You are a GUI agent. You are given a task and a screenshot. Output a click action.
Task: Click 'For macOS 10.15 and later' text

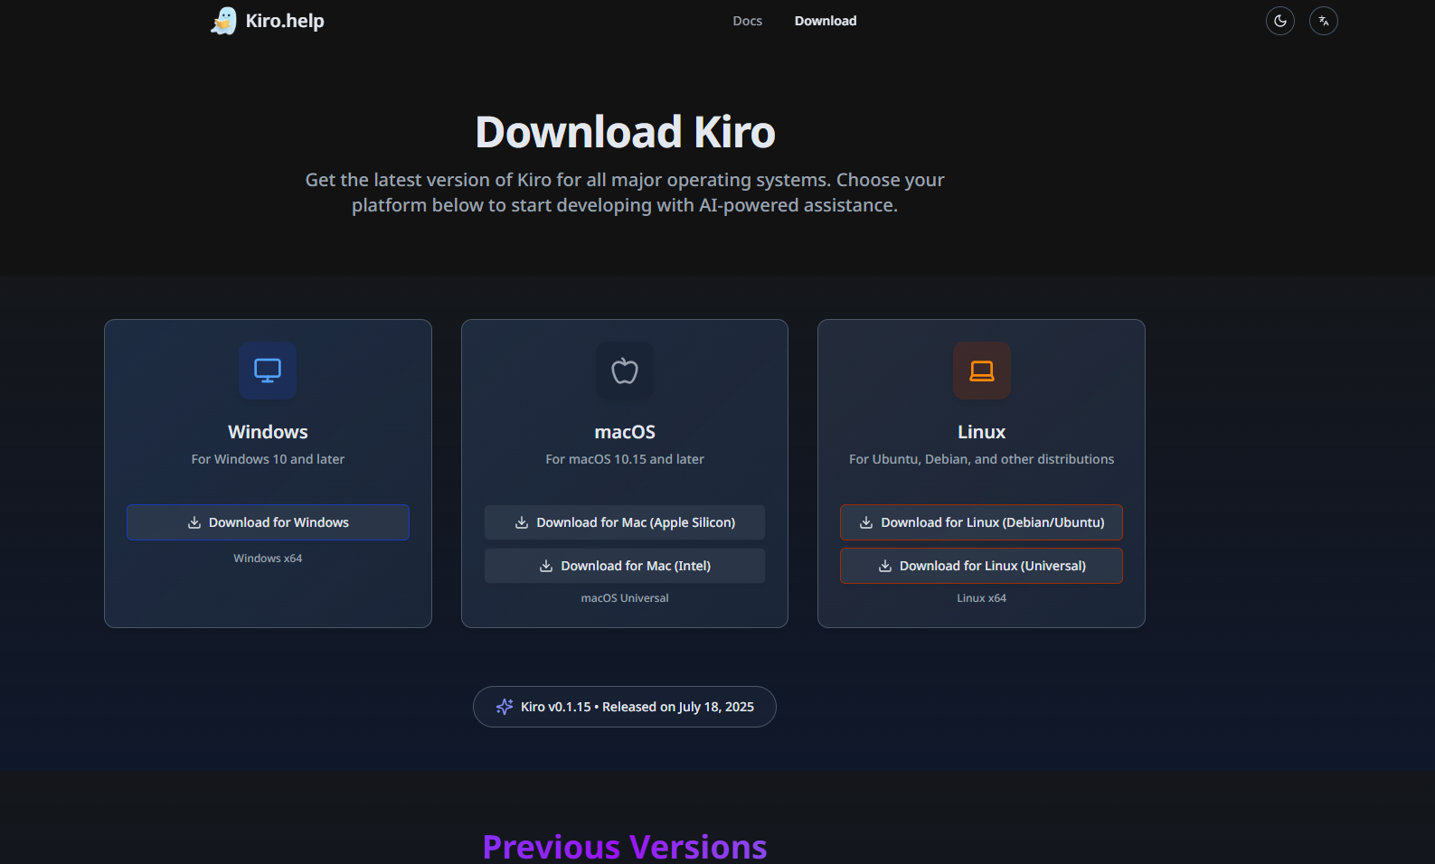pos(625,459)
